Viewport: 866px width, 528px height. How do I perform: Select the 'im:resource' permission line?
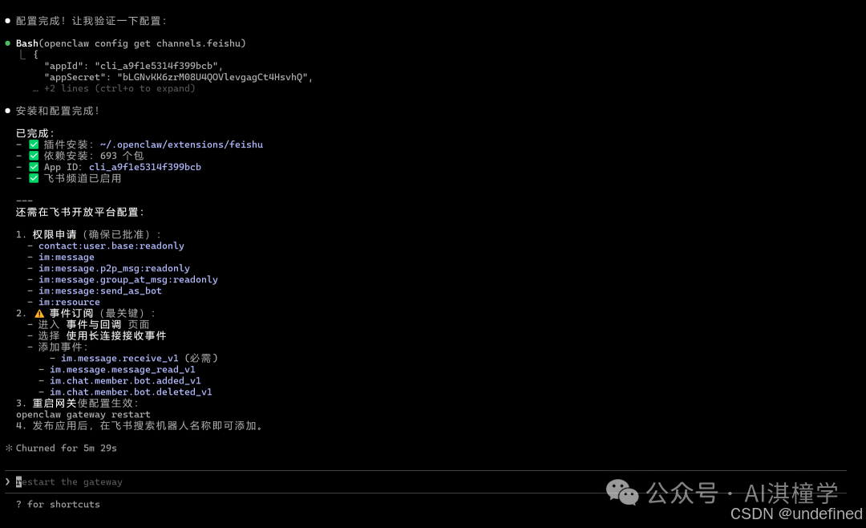pyautogui.click(x=69, y=302)
